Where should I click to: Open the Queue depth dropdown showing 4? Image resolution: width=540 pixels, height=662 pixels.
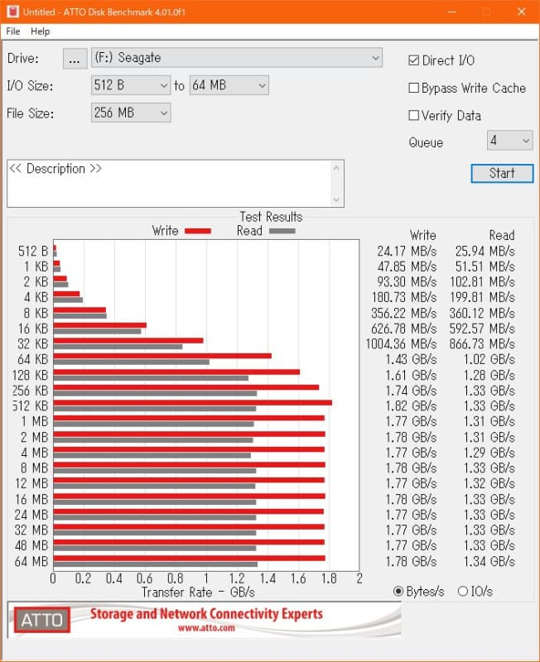[509, 140]
